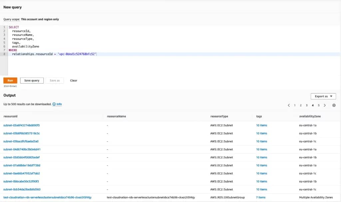Click the resourceId column header
Screen dimensions: 341x202
pos(10,116)
